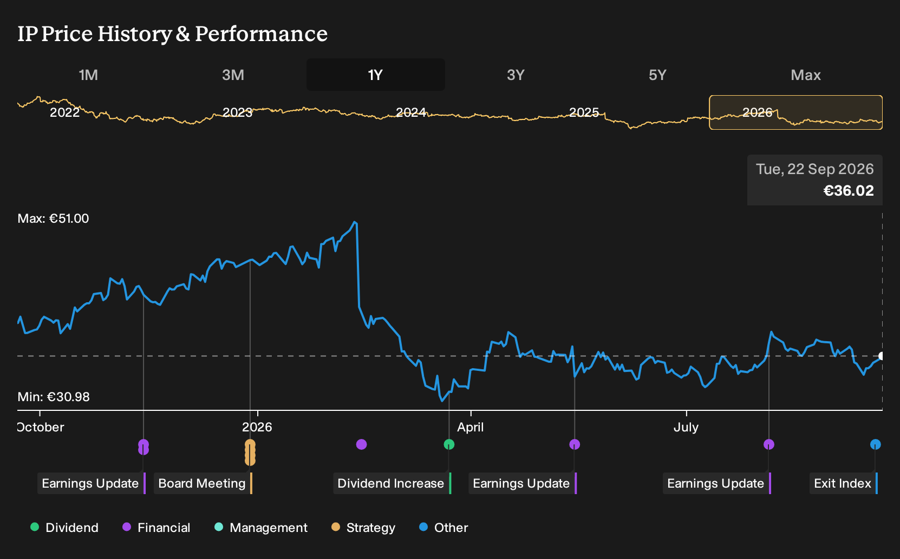Show the Max time range

coord(806,75)
